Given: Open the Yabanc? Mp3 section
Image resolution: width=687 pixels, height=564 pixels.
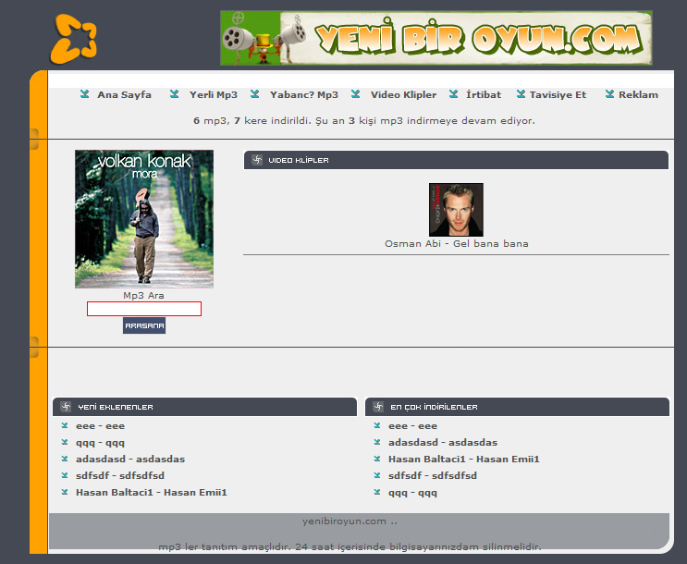Looking at the screenshot, I should (304, 94).
